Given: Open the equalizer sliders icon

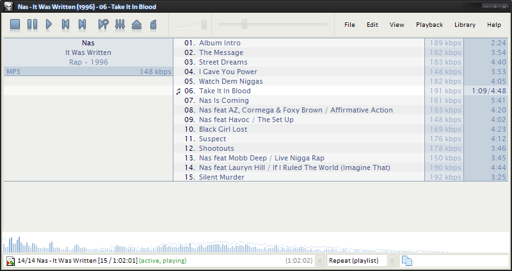Looking at the screenshot, I should point(120,24).
